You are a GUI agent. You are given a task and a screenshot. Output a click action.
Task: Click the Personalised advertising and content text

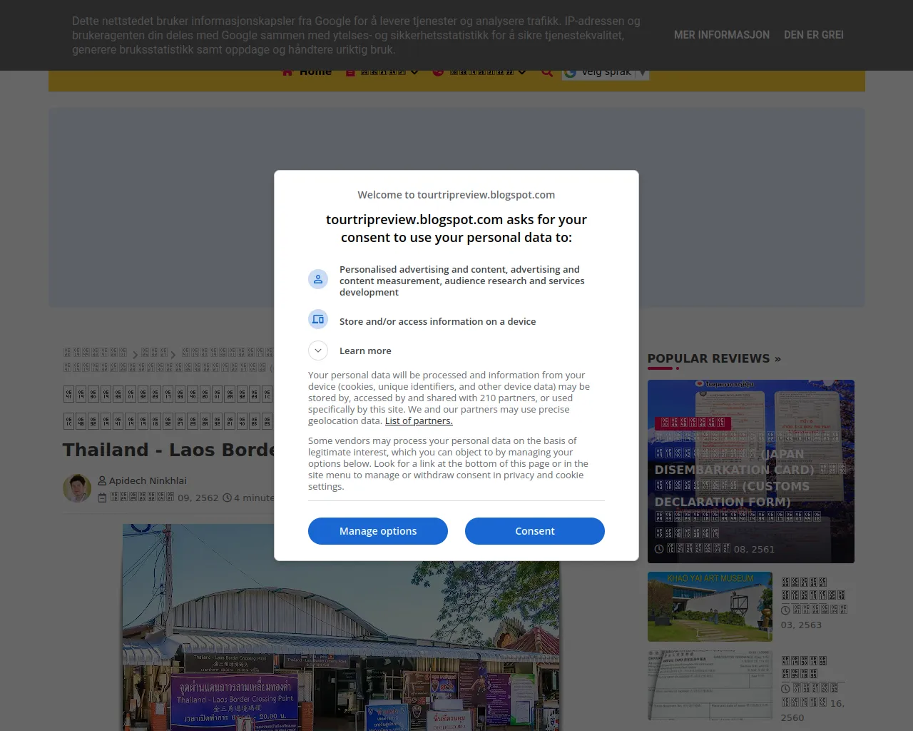coord(461,281)
